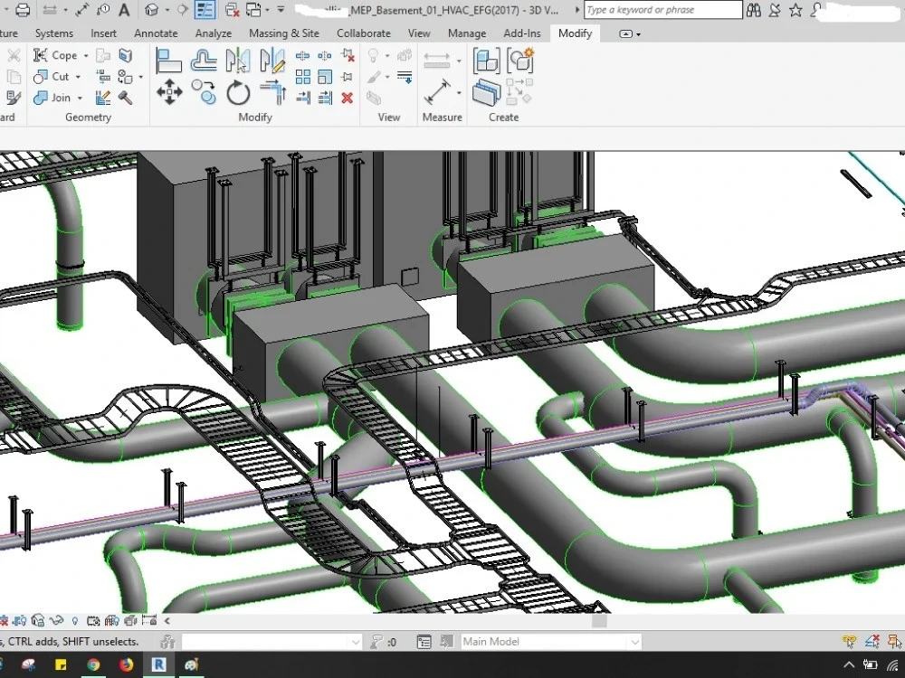Viewport: 905px width, 678px height.
Task: Open the Massing & Site tab
Action: [284, 33]
